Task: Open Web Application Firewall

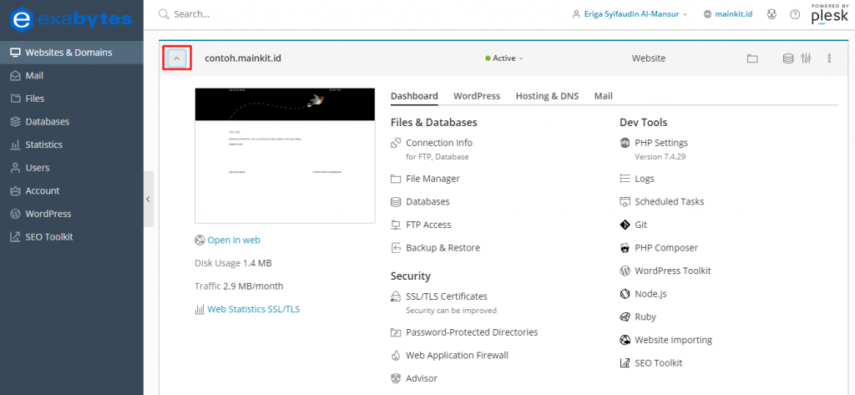Action: point(457,355)
